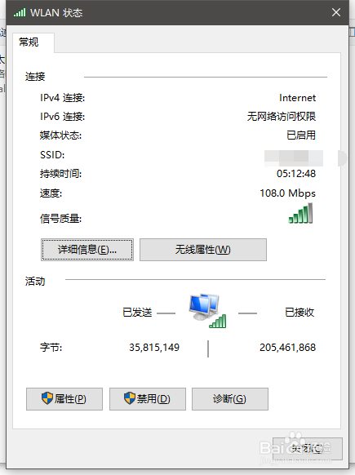The image size is (355, 475).
Task: Click the 108.0 Mbps speed value
Action: point(288,193)
